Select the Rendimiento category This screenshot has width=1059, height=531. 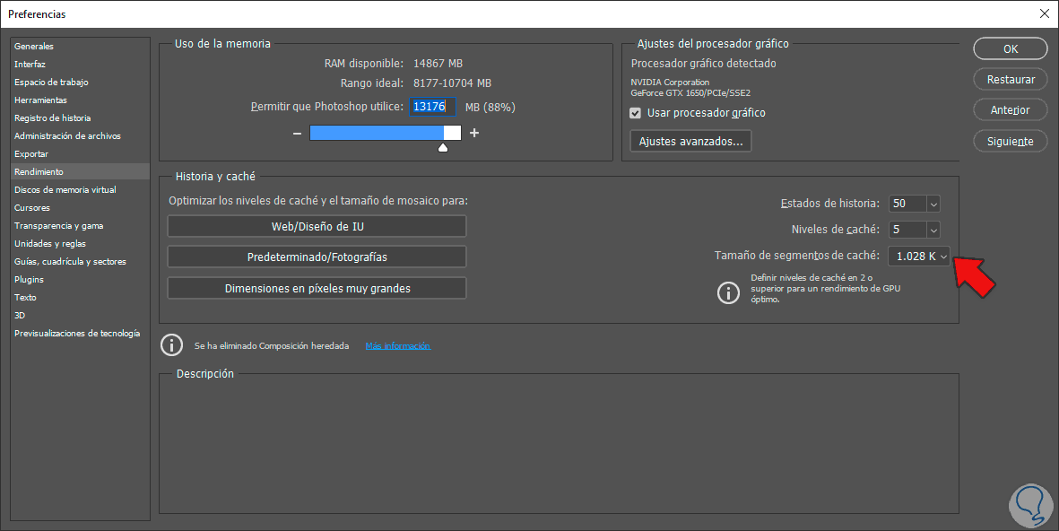click(x=80, y=171)
